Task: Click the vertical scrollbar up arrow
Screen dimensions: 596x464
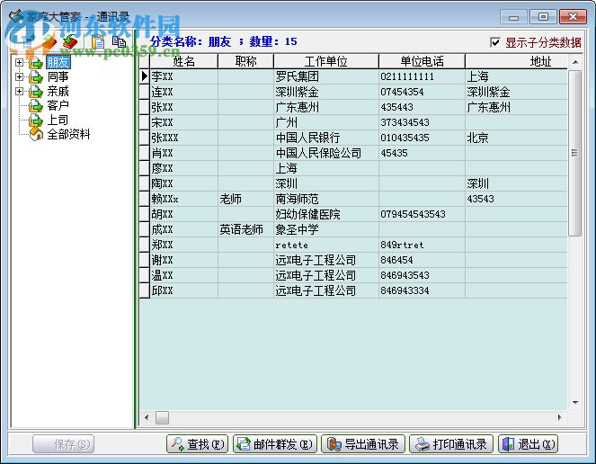Action: click(x=575, y=62)
